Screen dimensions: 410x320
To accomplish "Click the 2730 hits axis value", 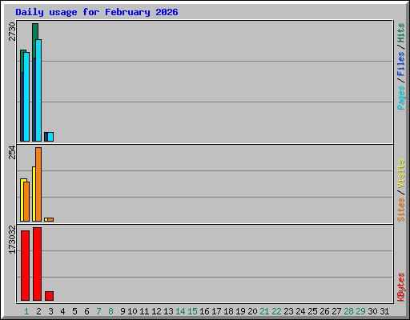I will click(x=12, y=31).
